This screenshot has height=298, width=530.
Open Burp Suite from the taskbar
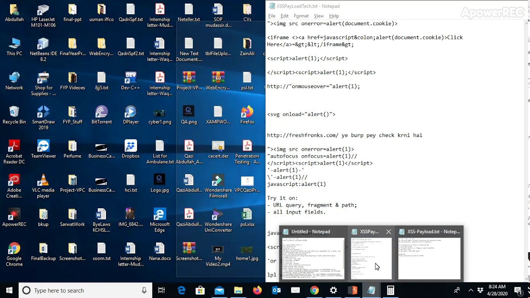352,291
